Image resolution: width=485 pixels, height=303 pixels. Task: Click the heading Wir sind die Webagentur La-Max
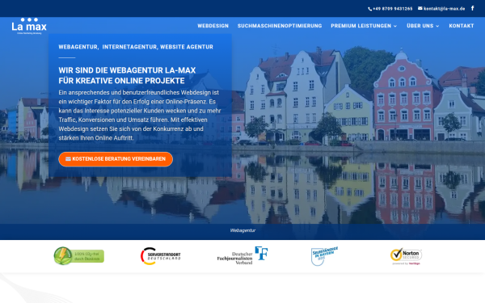pyautogui.click(x=127, y=75)
